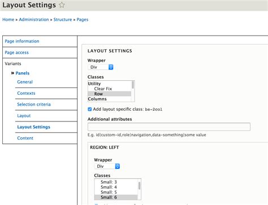Click the Utility group in Classes list
This screenshot has height=205, width=268.
(94, 84)
